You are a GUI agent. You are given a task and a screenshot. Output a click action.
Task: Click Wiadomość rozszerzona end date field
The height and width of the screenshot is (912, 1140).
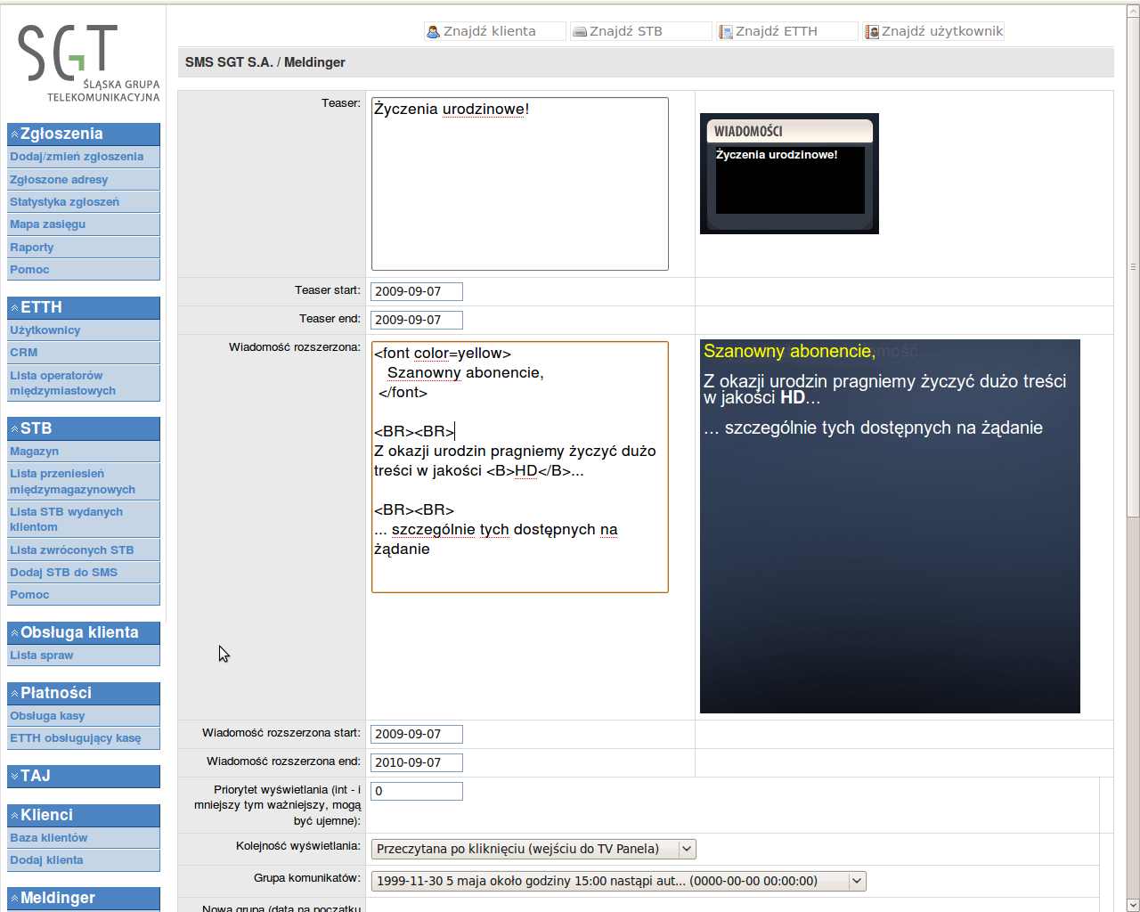[x=417, y=762]
